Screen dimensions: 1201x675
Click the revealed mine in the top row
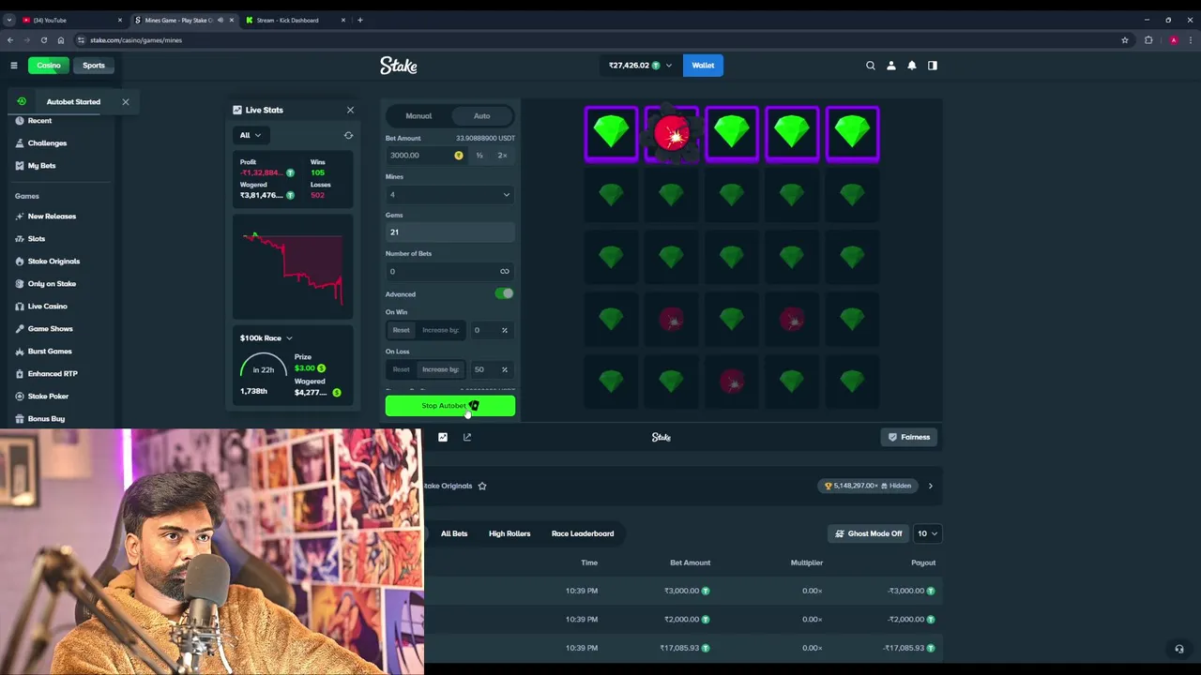click(x=672, y=134)
